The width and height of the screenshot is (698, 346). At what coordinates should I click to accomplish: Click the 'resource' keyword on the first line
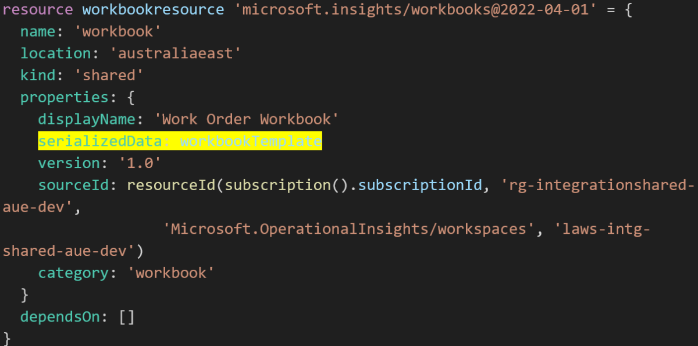38,10
